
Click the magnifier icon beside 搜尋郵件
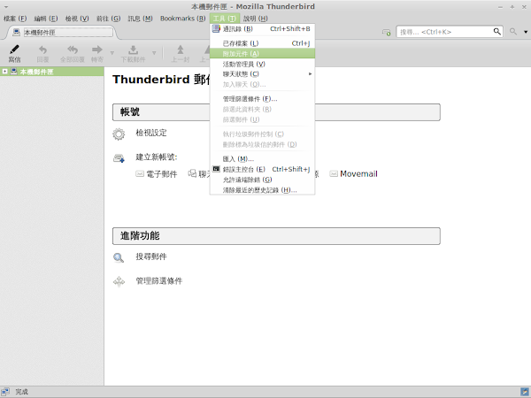(119, 258)
